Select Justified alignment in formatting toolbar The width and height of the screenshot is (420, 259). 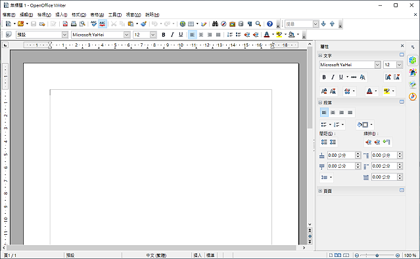pyautogui.click(x=218, y=35)
